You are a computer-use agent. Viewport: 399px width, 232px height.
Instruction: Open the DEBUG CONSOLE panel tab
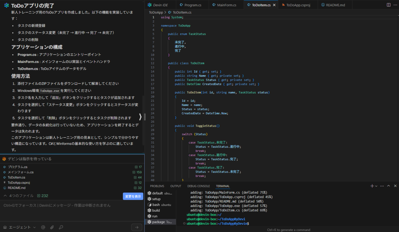point(199,186)
